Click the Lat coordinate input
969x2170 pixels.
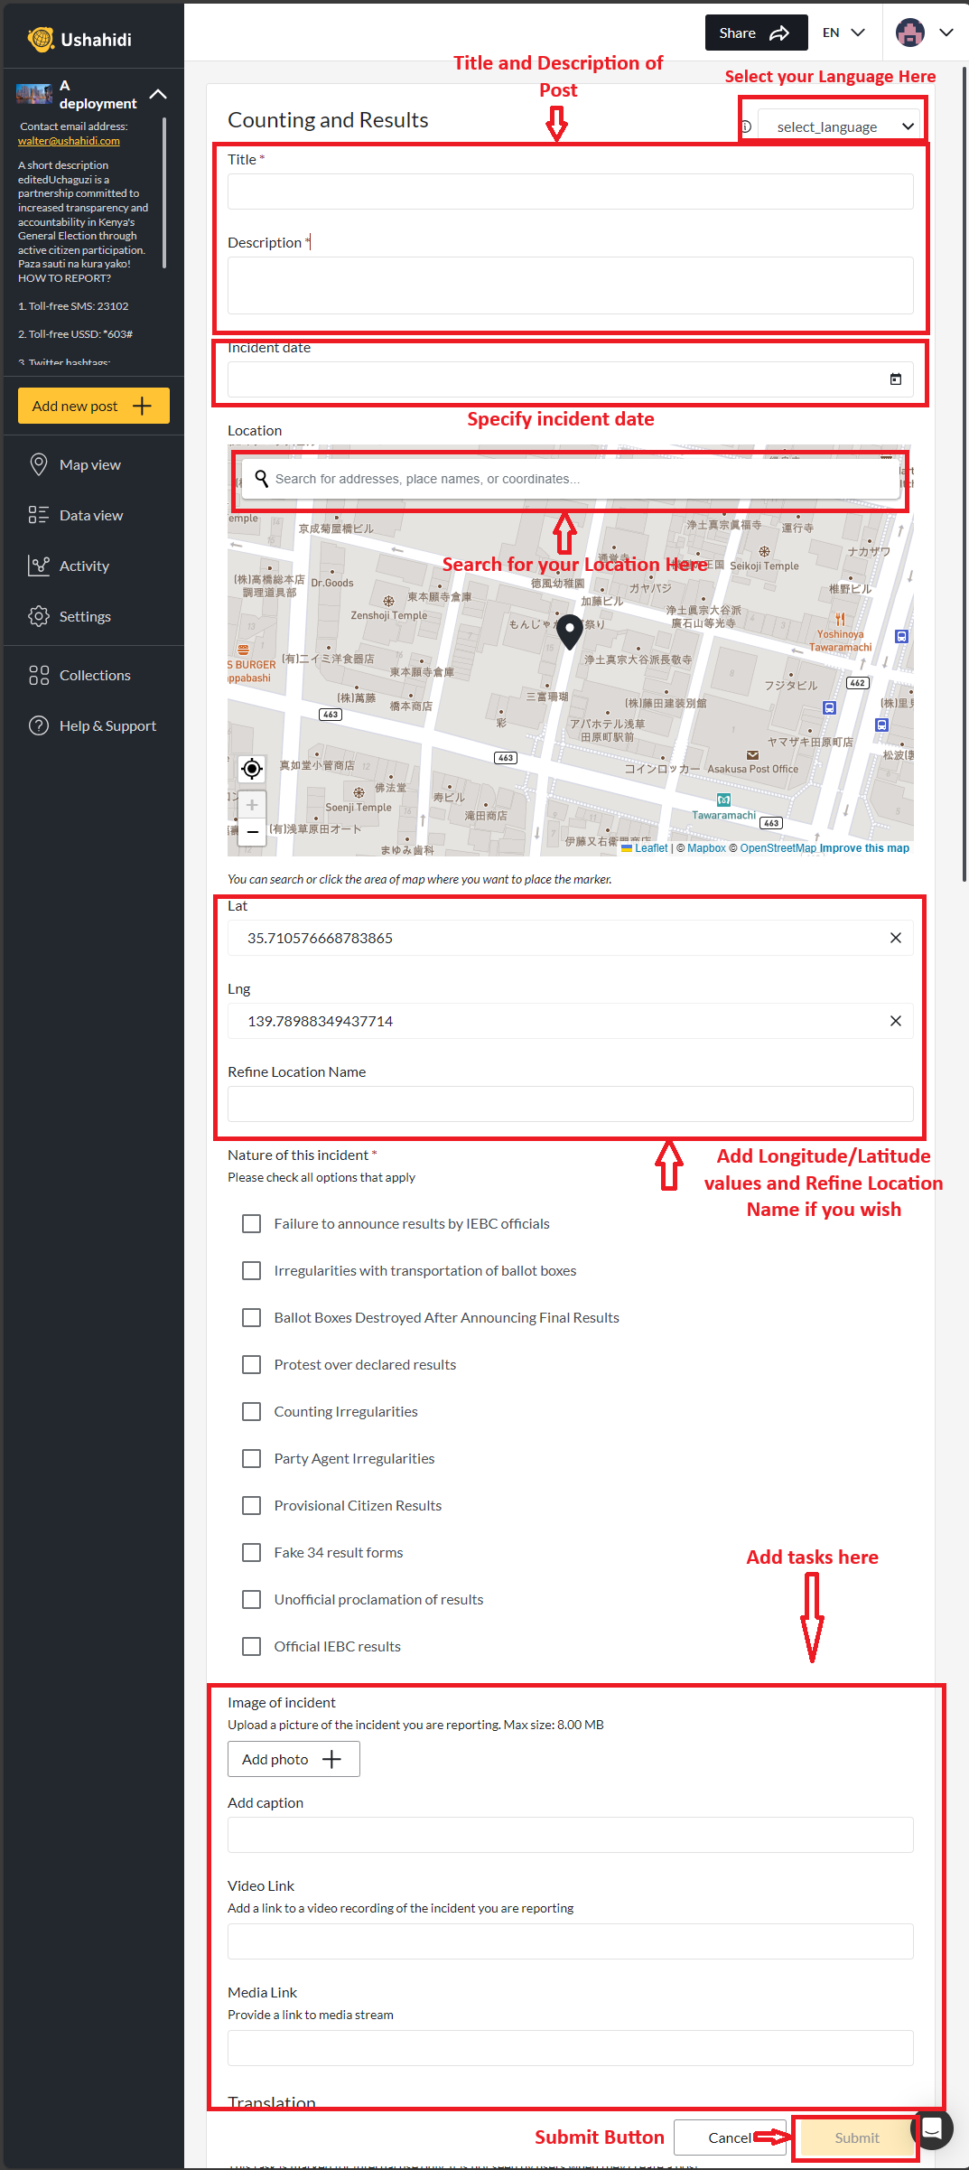click(570, 938)
